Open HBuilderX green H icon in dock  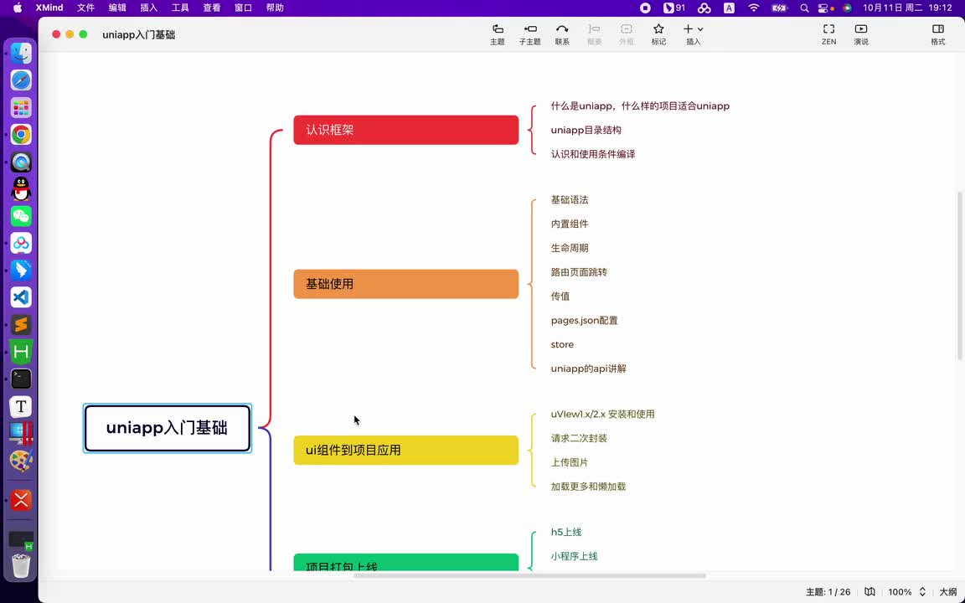tap(21, 352)
